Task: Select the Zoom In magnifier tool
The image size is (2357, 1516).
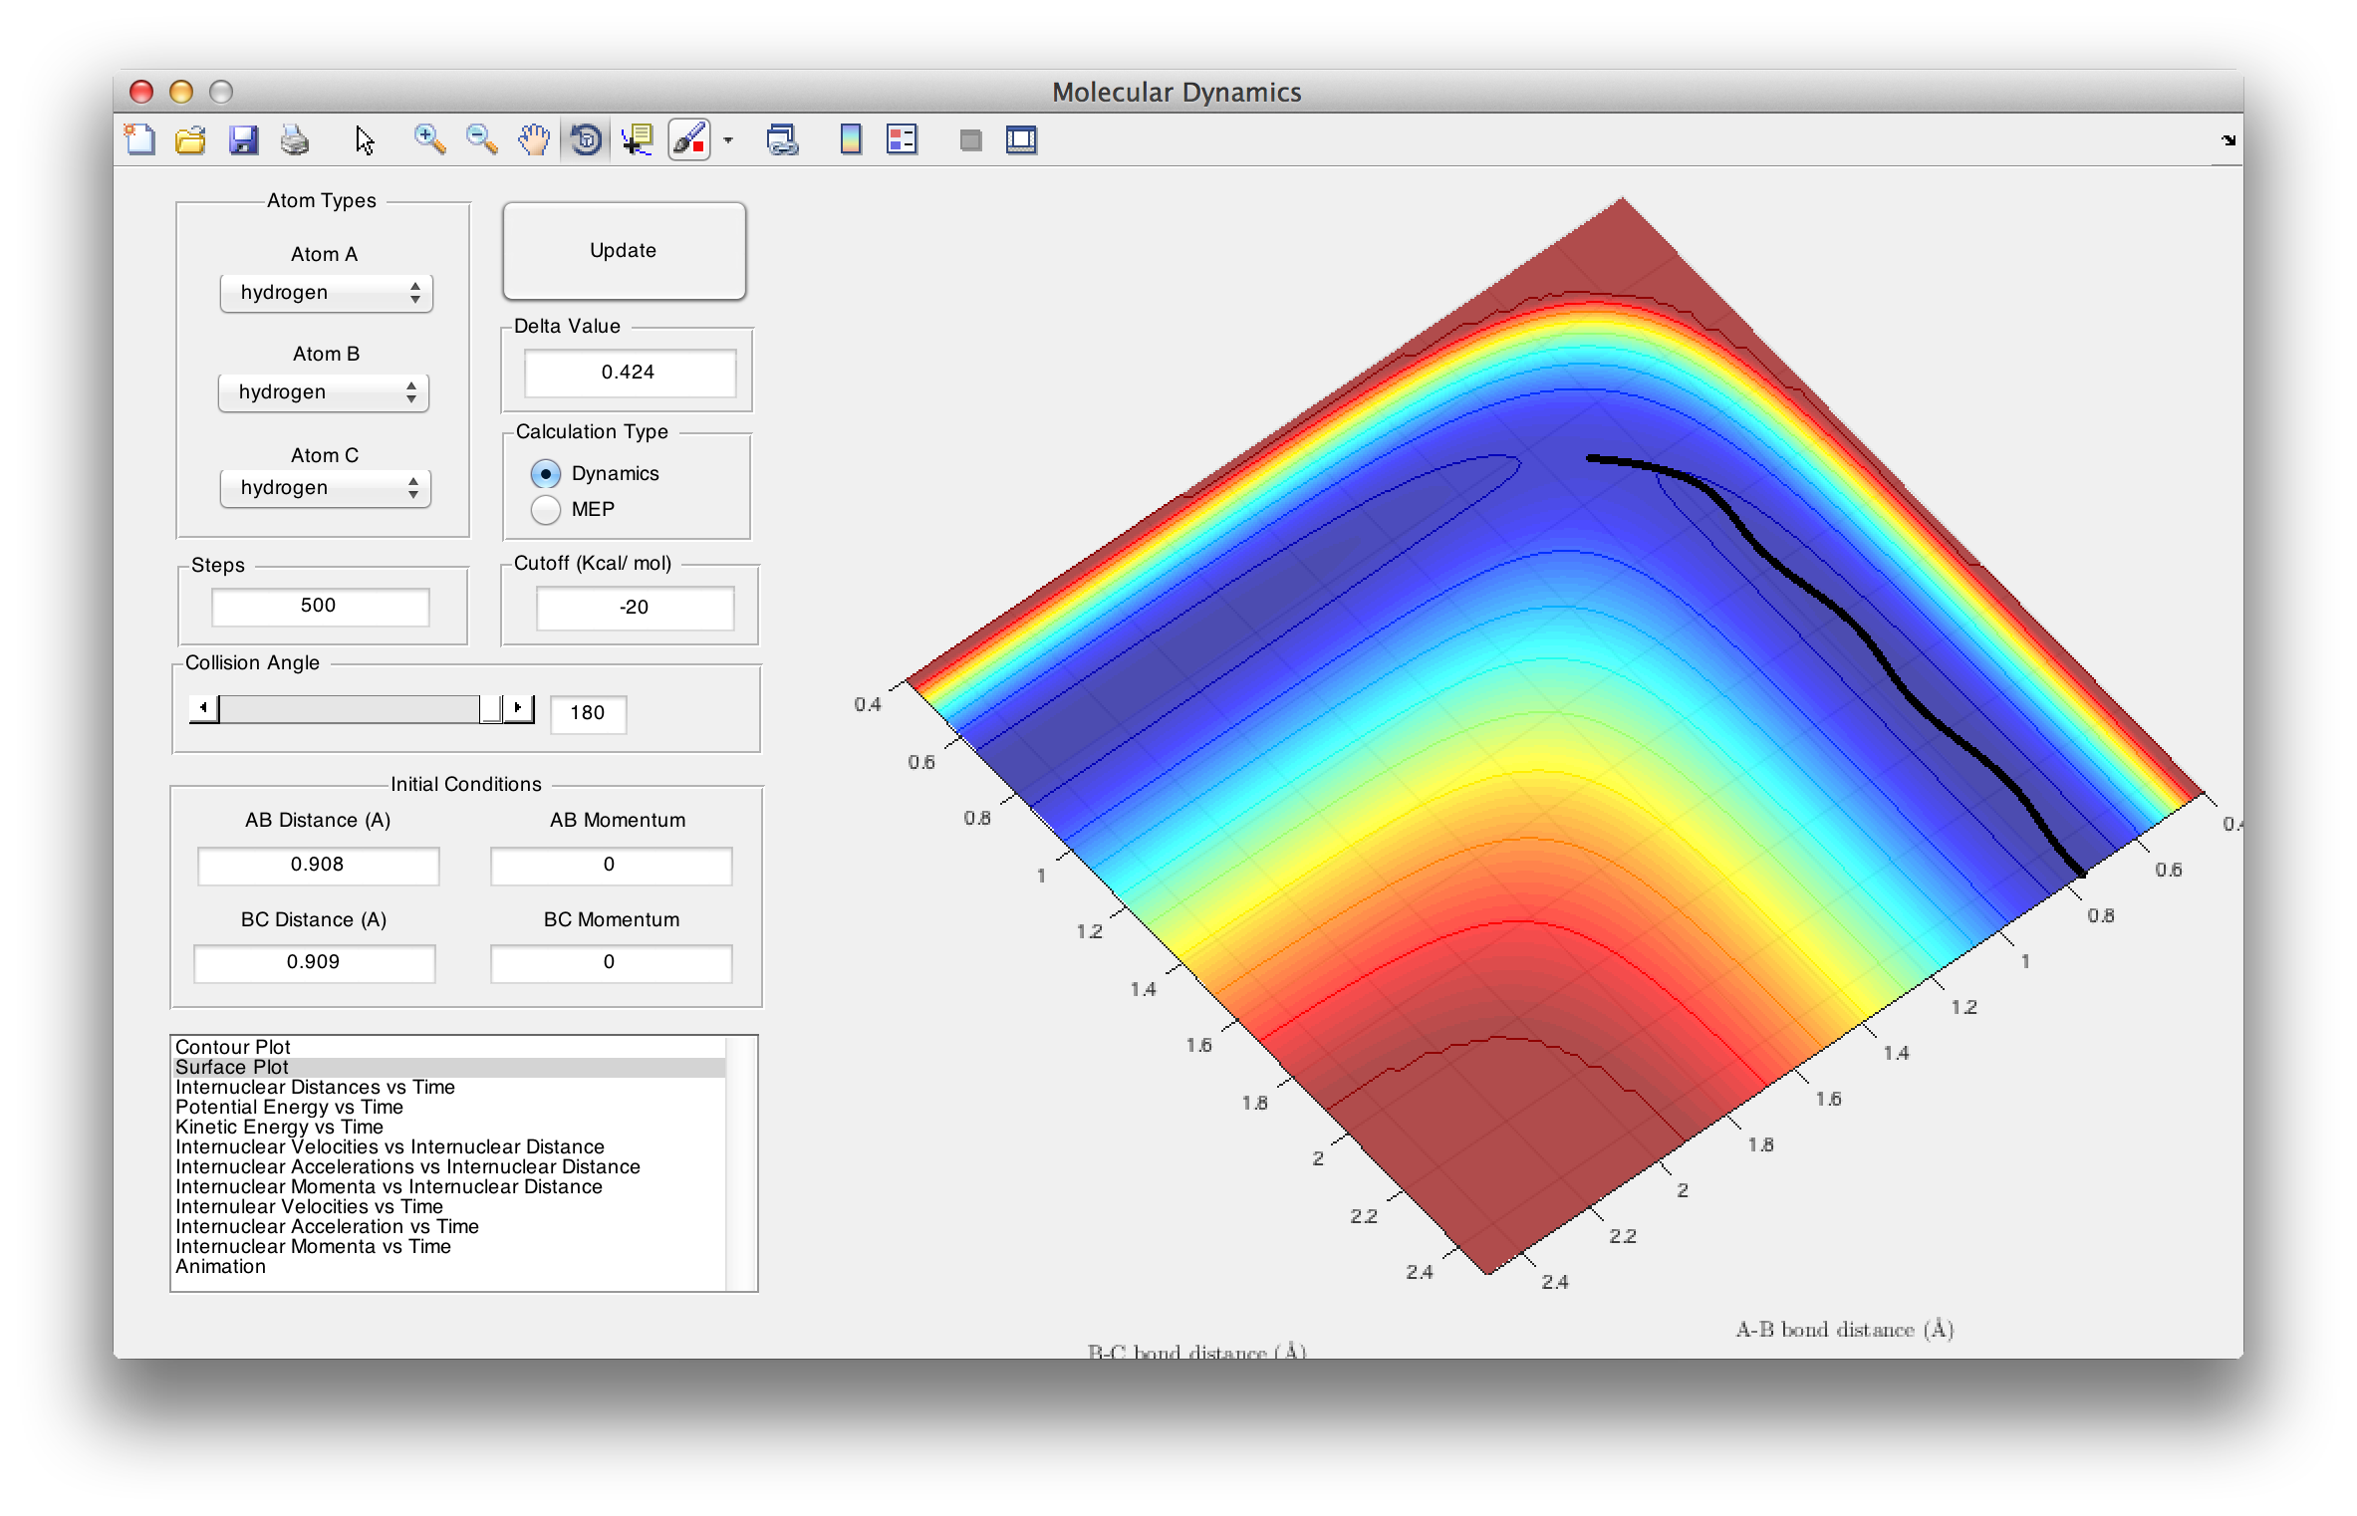Action: click(429, 140)
